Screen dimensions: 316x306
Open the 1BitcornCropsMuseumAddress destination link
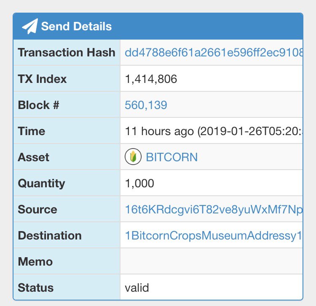tap(213, 236)
